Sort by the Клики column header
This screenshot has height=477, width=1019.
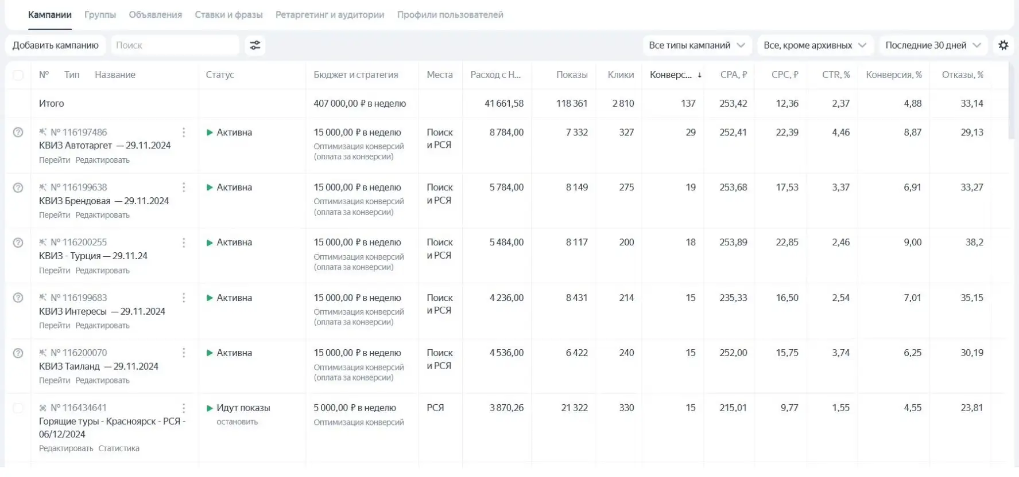[621, 75]
